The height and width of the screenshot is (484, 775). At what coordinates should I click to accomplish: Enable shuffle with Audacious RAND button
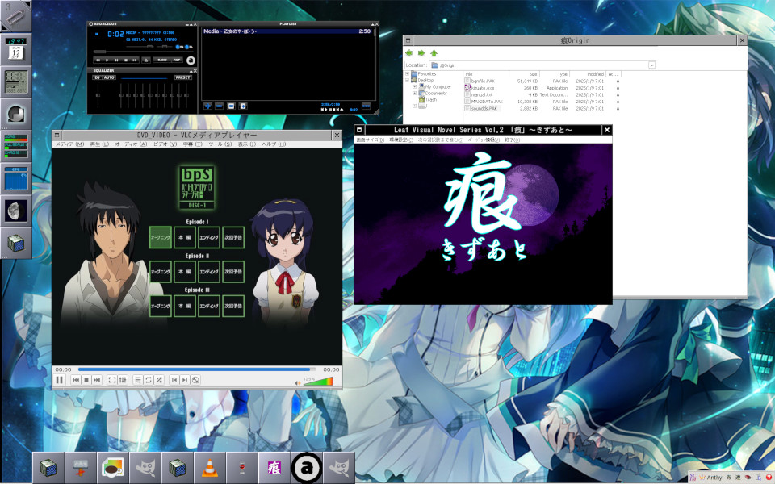[x=162, y=60]
